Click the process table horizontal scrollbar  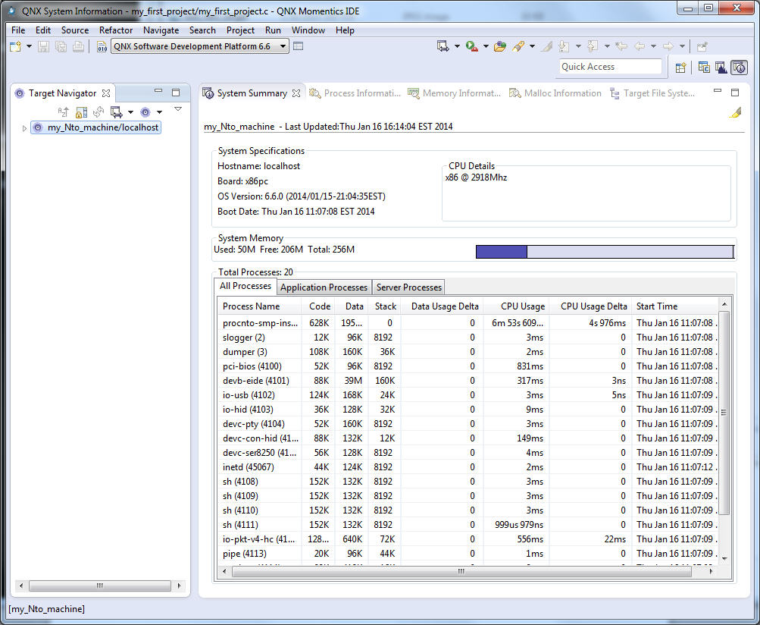click(461, 572)
